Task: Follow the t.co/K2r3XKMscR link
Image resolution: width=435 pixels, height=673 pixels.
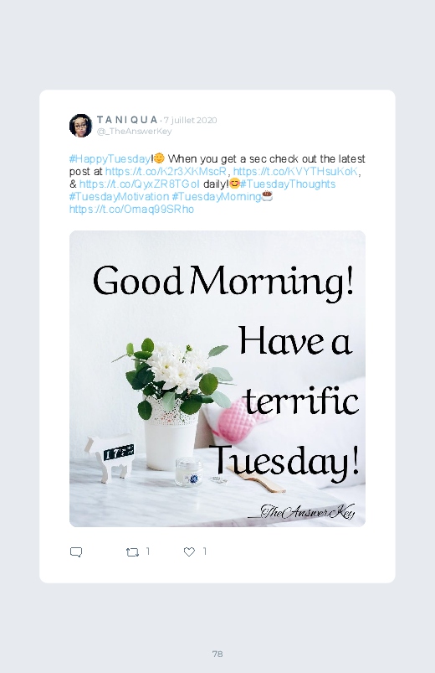Action: click(x=166, y=172)
